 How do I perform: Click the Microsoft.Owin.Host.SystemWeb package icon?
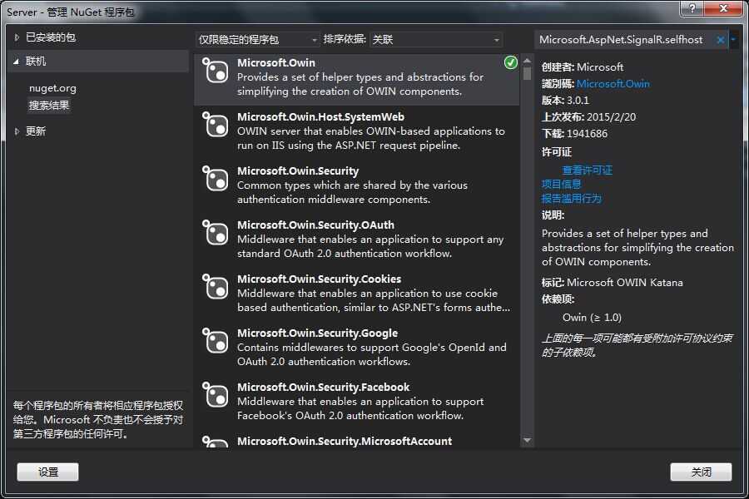[216, 125]
